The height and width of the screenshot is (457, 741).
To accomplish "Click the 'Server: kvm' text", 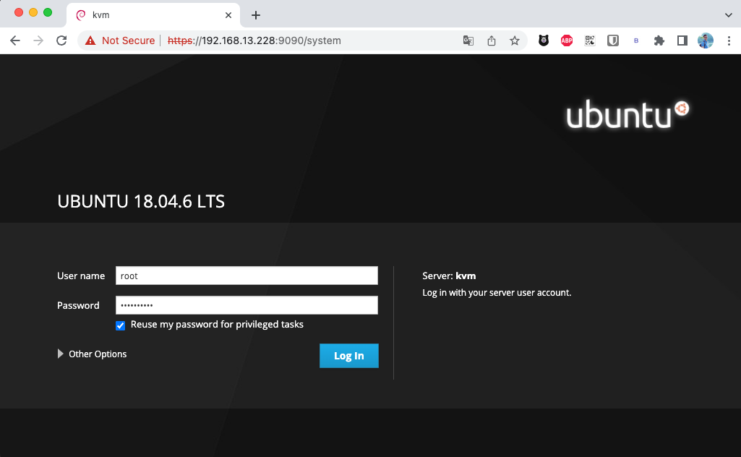I will pos(449,276).
